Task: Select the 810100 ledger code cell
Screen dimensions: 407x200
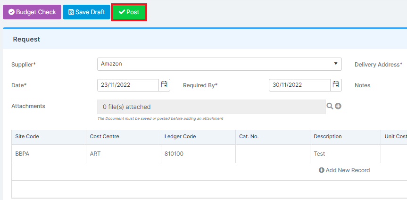Action: click(198, 154)
